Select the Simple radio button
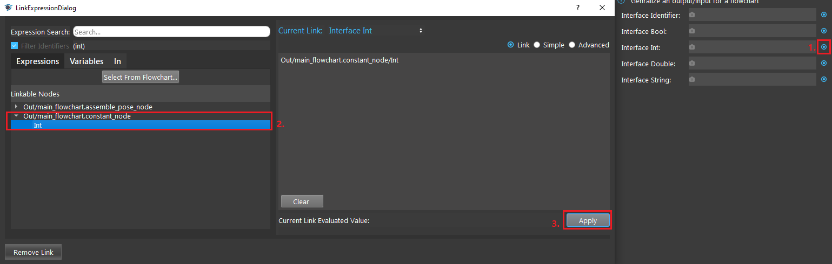 point(537,45)
